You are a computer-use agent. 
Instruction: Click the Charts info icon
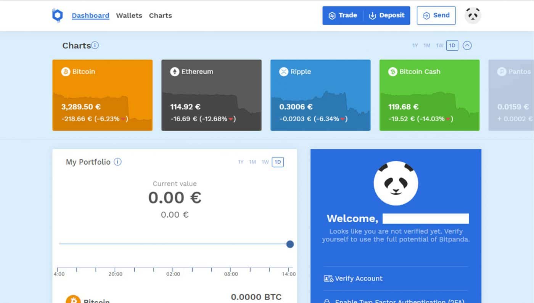(95, 45)
